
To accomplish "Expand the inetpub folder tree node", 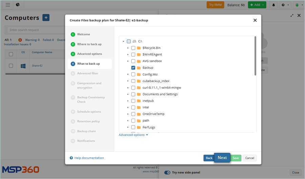I will point(128,101).
